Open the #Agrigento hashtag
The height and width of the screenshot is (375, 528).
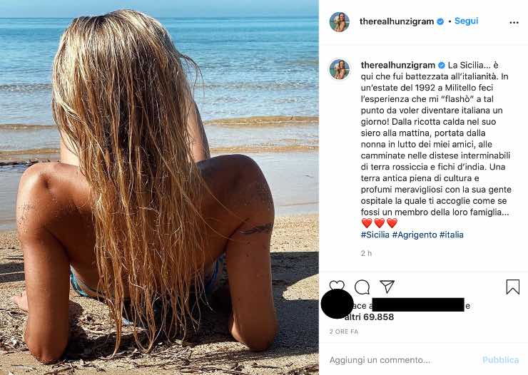(x=415, y=235)
